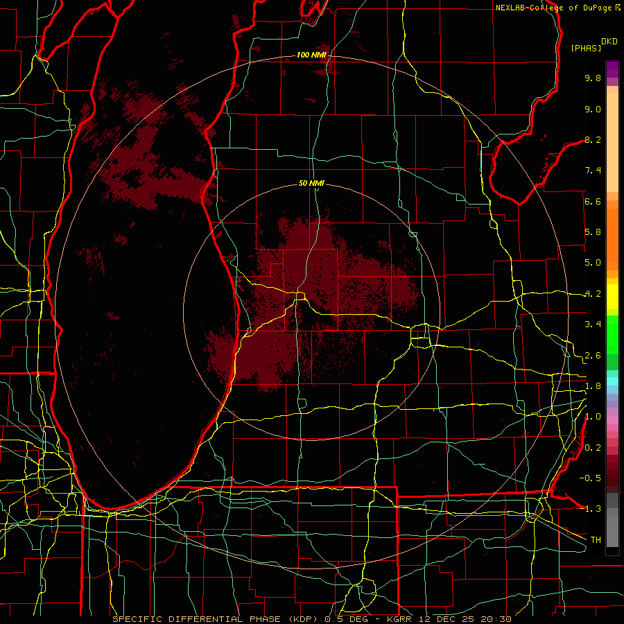The width and height of the screenshot is (624, 624).
Task: Click the 2.6 value on the color scale
Action: 593,356
